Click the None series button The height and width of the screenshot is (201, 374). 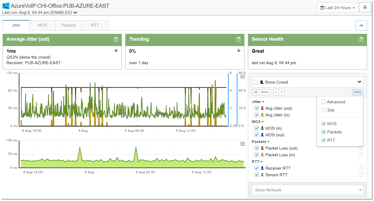pos(265,92)
